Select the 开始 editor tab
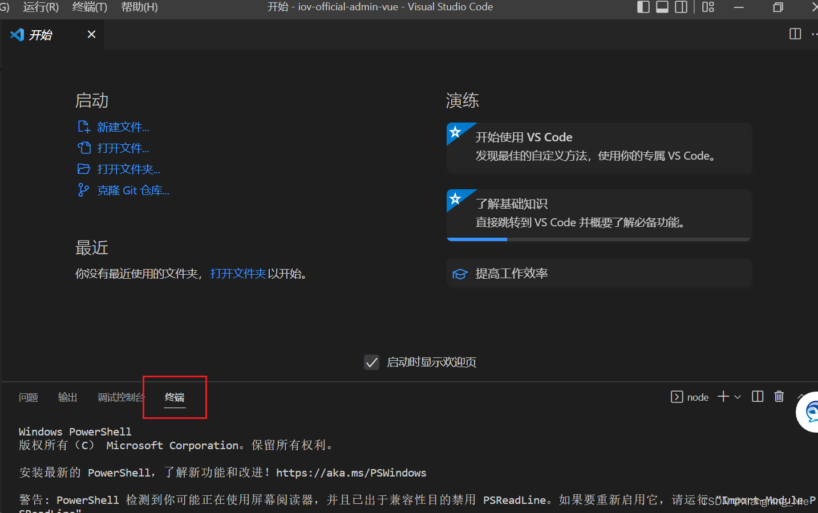This screenshot has width=818, height=513. 52,35
